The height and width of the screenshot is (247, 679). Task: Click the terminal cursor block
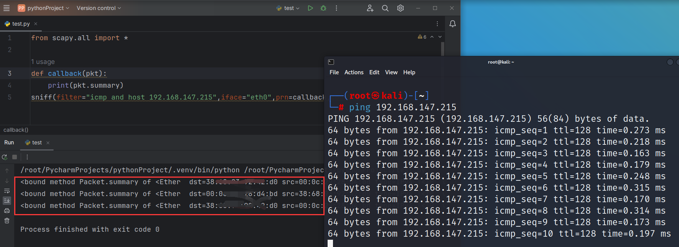click(x=330, y=244)
